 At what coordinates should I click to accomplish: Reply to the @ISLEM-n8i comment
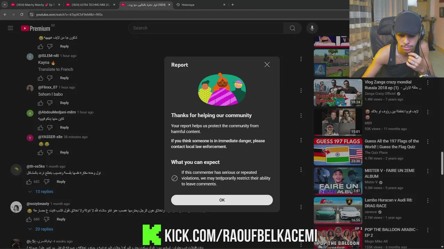(x=65, y=78)
